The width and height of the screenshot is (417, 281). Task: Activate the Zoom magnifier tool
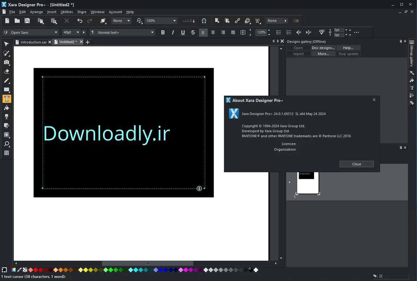7,144
